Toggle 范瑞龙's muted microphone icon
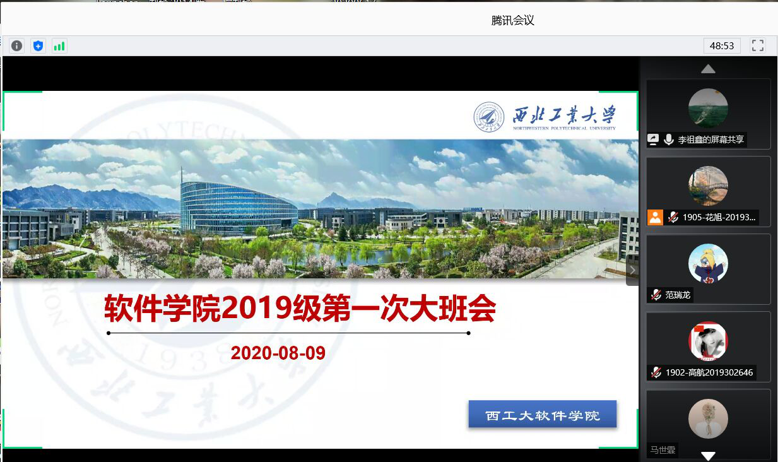This screenshot has width=778, height=462. click(x=656, y=295)
